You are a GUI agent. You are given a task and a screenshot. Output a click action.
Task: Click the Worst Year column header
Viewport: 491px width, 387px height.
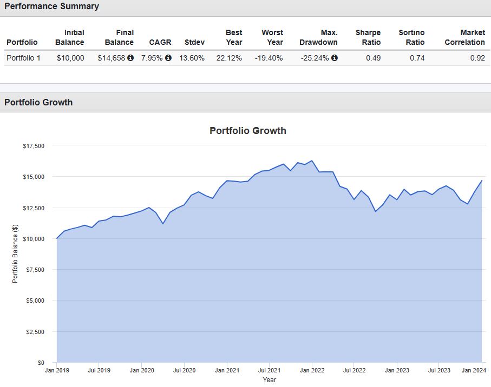click(272, 37)
